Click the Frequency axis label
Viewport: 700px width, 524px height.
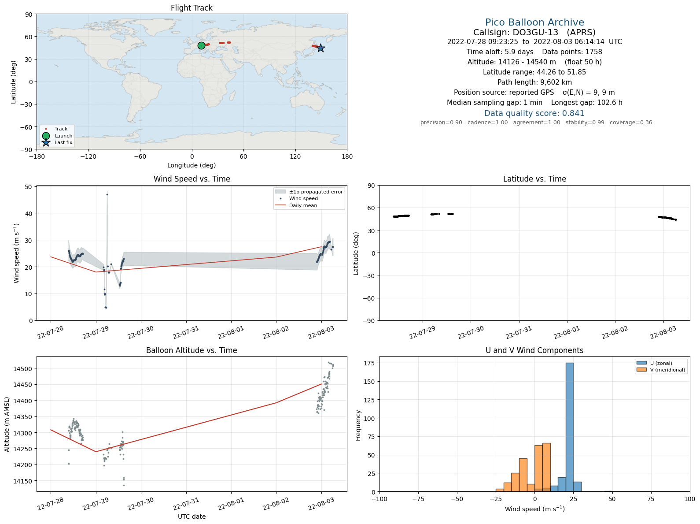[x=358, y=425]
